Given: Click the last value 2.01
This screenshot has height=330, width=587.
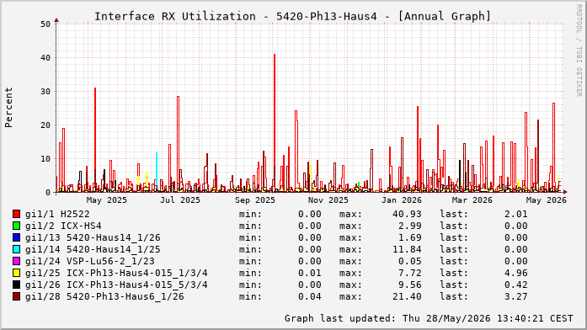Looking at the screenshot, I should (516, 214).
